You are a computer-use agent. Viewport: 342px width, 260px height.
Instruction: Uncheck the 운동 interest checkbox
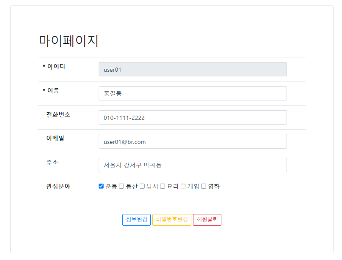point(101,186)
